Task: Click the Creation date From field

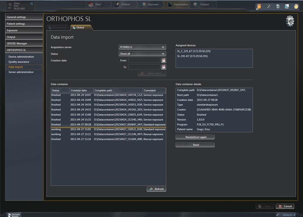Action: (144, 61)
